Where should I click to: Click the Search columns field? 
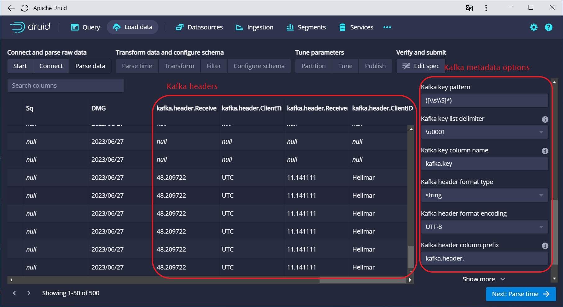65,85
